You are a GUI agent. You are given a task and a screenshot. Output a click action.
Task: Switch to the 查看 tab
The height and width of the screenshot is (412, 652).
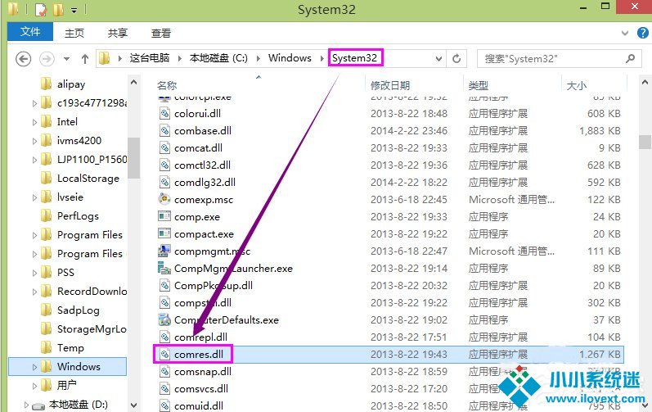point(161,33)
